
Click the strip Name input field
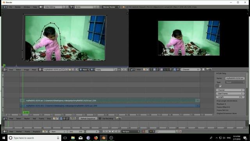point(235,78)
